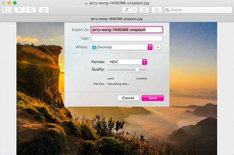Click the Export As filename field
Screen dimensions: 234x155
pos(127,30)
